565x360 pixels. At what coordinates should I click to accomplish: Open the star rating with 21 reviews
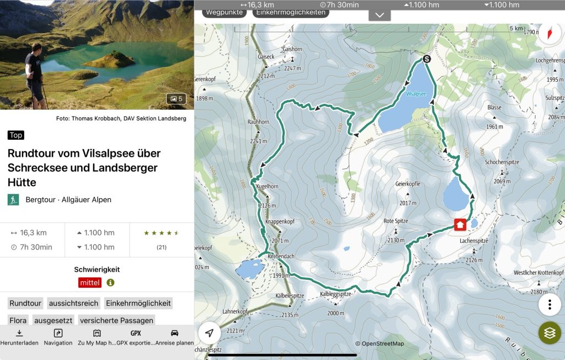click(162, 240)
